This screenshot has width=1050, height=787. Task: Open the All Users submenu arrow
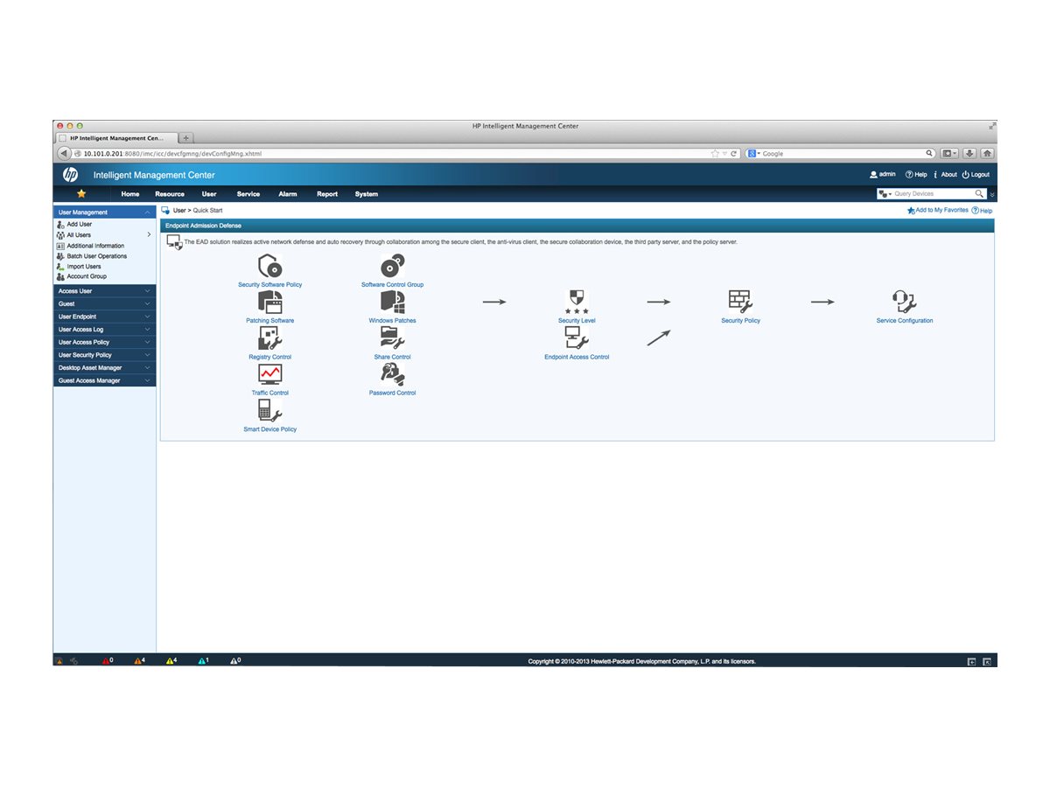click(149, 235)
